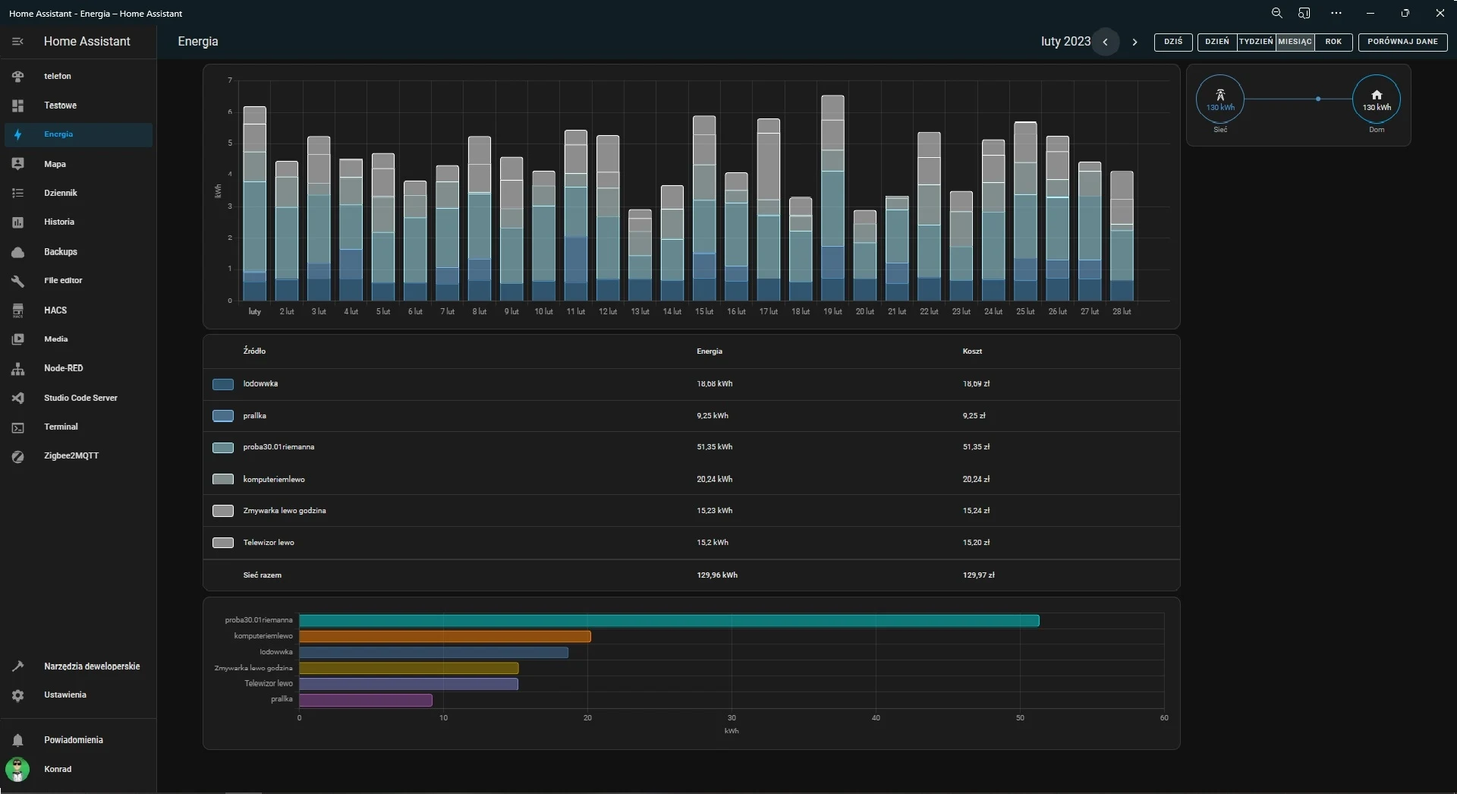This screenshot has height=794, width=1457.
Task: Open Ustawienia gear in the sidebar
Action: pos(18,695)
